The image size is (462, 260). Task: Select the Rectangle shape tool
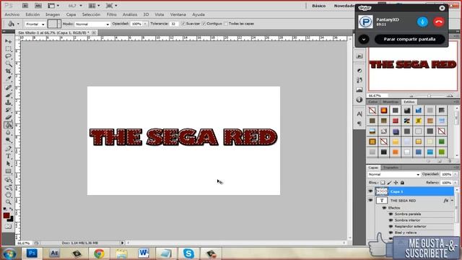[8, 171]
